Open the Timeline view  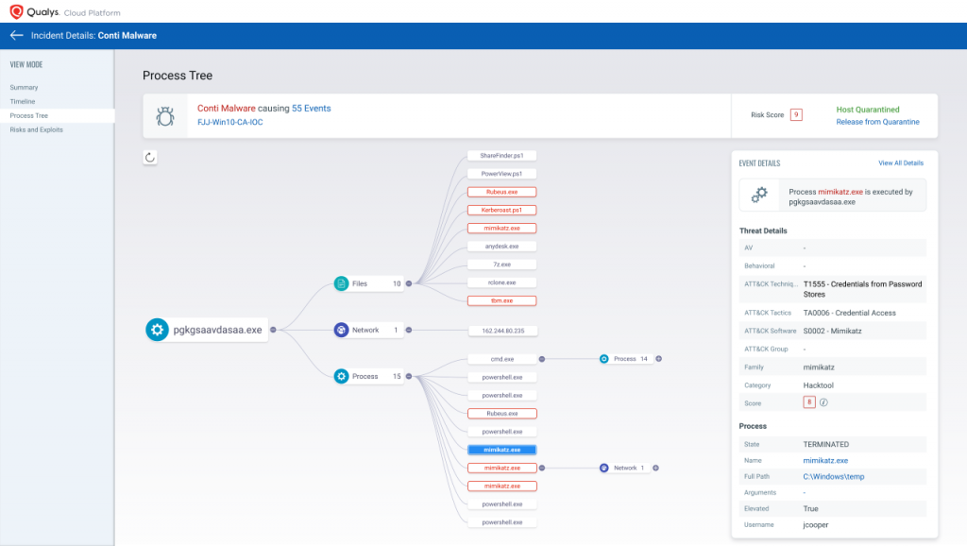[23, 102]
